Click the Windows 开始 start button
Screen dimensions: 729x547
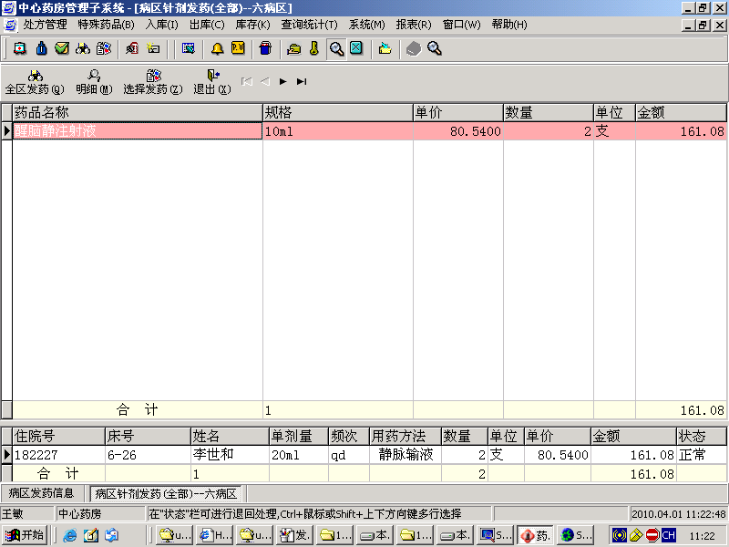pos(25,535)
